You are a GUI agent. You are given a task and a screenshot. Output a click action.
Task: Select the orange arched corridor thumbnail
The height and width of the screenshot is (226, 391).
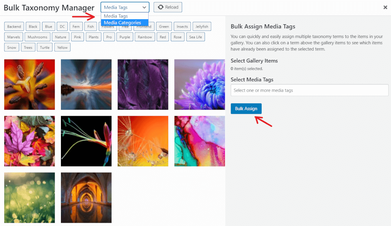86,198
